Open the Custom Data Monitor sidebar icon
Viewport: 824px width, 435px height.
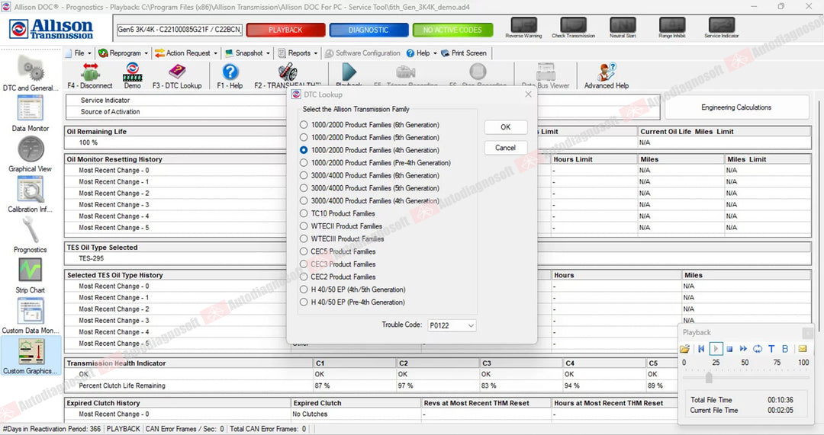tap(31, 311)
